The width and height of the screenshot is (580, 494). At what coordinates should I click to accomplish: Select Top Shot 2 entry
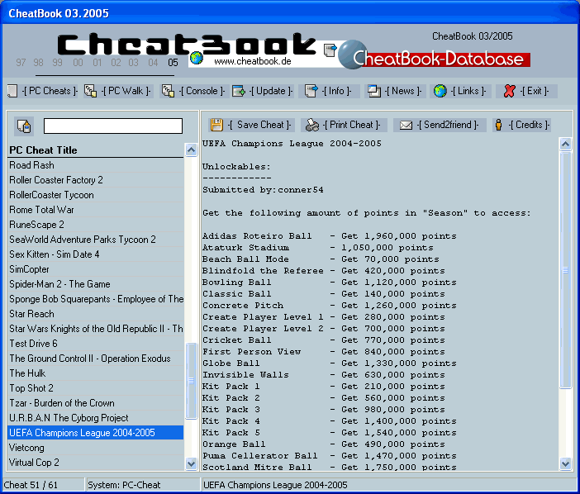[96, 388]
